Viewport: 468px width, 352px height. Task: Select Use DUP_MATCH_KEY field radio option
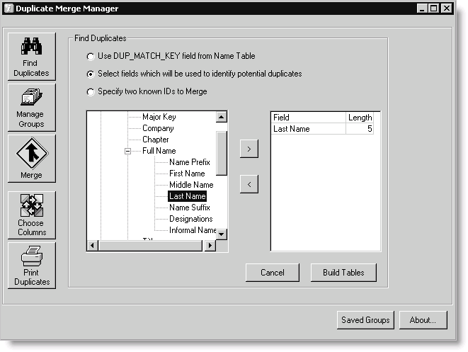[91, 57]
